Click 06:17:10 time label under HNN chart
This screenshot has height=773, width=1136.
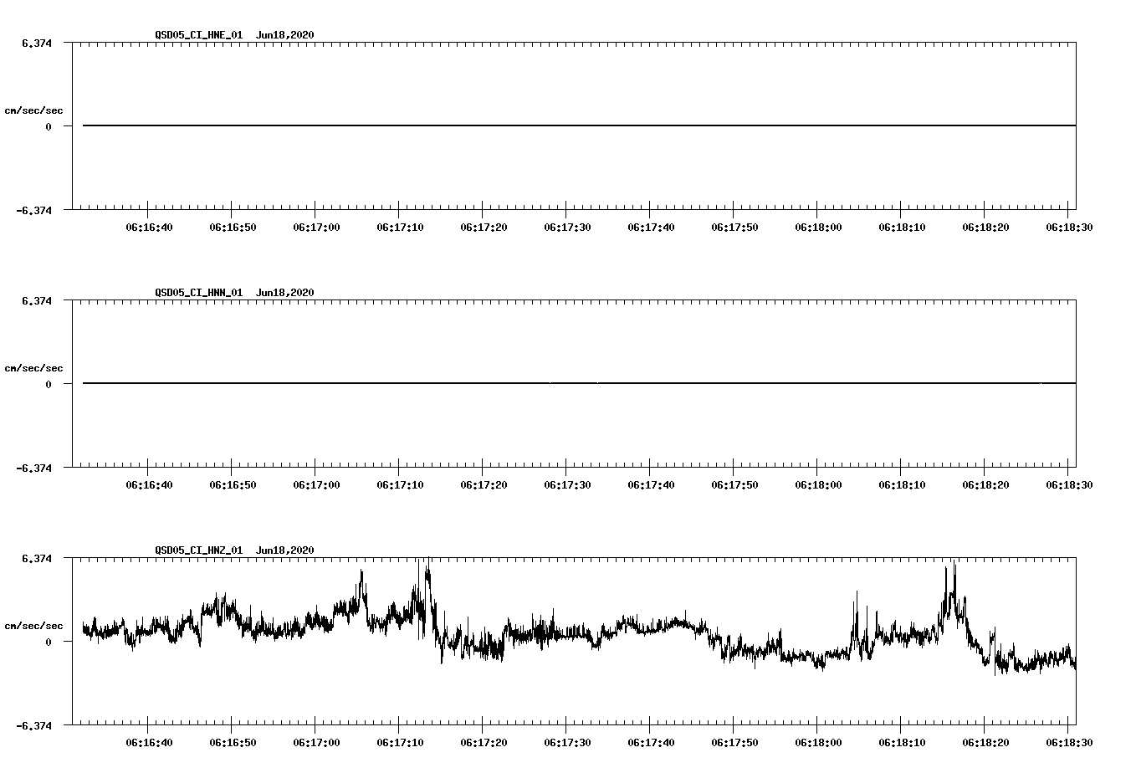(x=400, y=484)
